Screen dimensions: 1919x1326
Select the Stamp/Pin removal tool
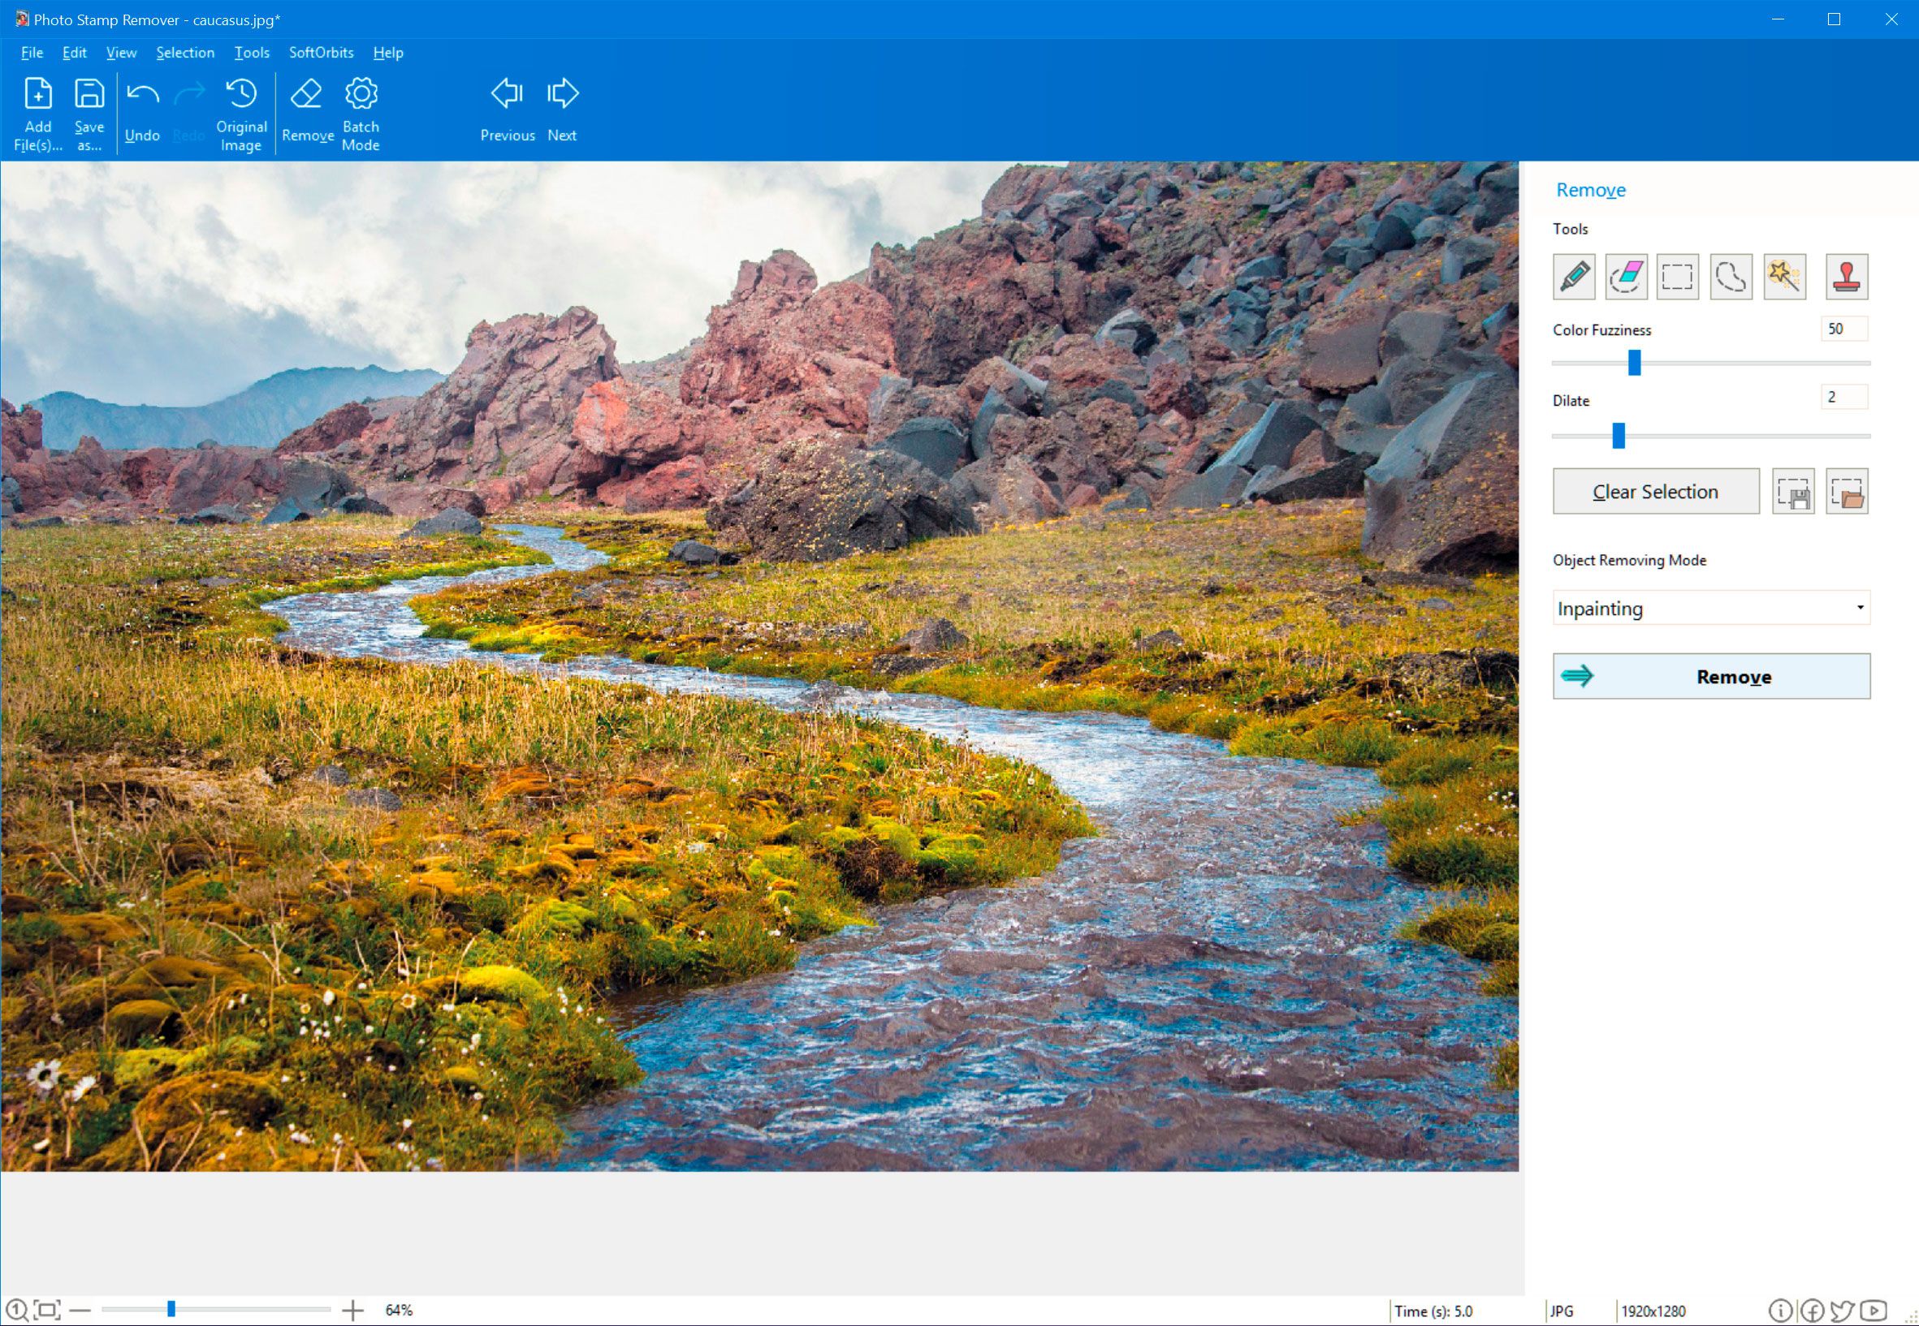[x=1846, y=275]
